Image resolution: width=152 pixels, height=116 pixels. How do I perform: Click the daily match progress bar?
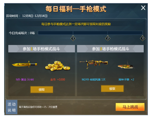coord(90,33)
